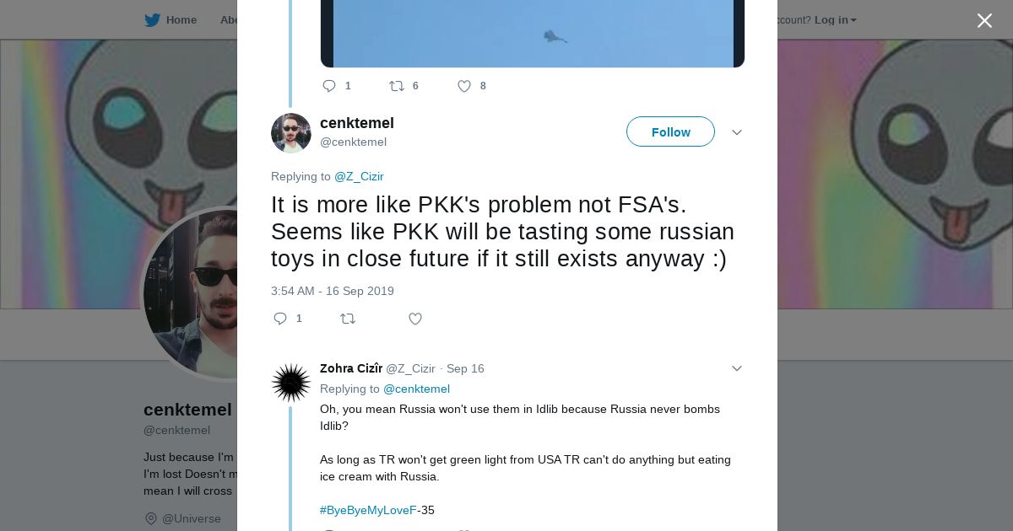The height and width of the screenshot is (531, 1013).
Task: Retweet the image tweet with 6 retweets
Action: click(397, 86)
